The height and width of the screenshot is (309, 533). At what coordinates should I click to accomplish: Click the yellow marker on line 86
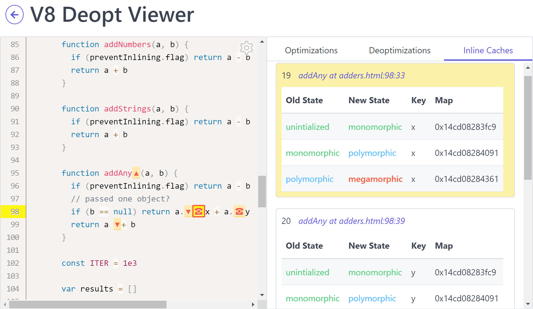239,57
